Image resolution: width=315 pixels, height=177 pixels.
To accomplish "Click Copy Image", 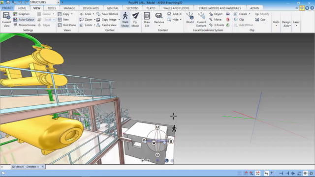I will click(x=107, y=20).
